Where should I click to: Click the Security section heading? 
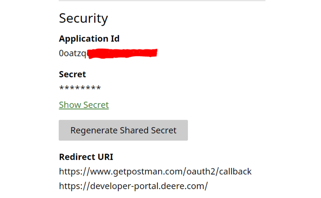(83, 18)
